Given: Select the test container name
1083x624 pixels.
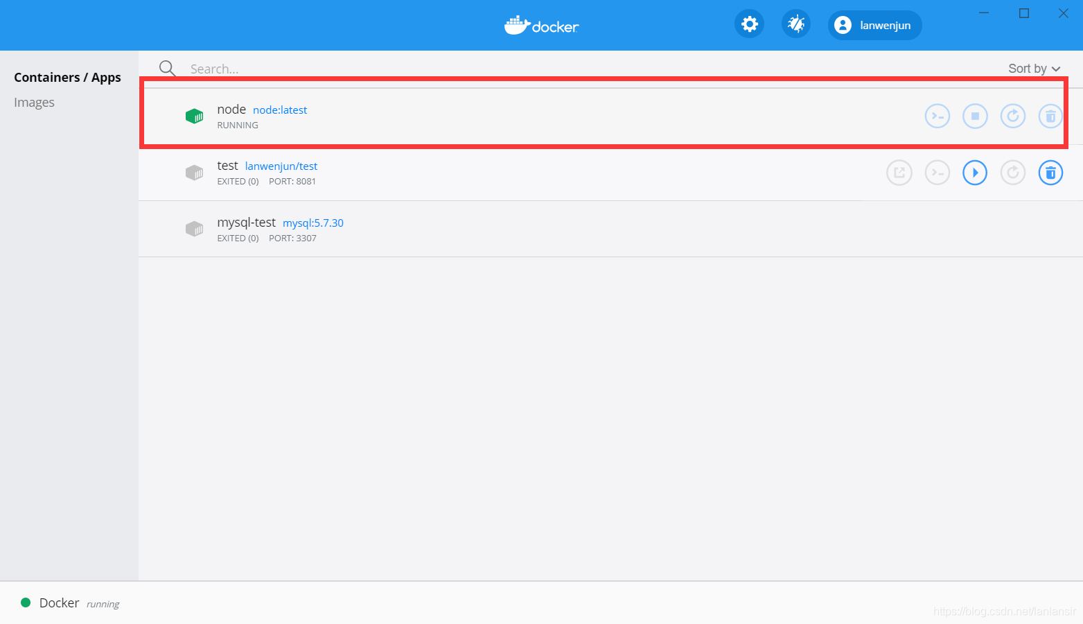Looking at the screenshot, I should click(227, 166).
